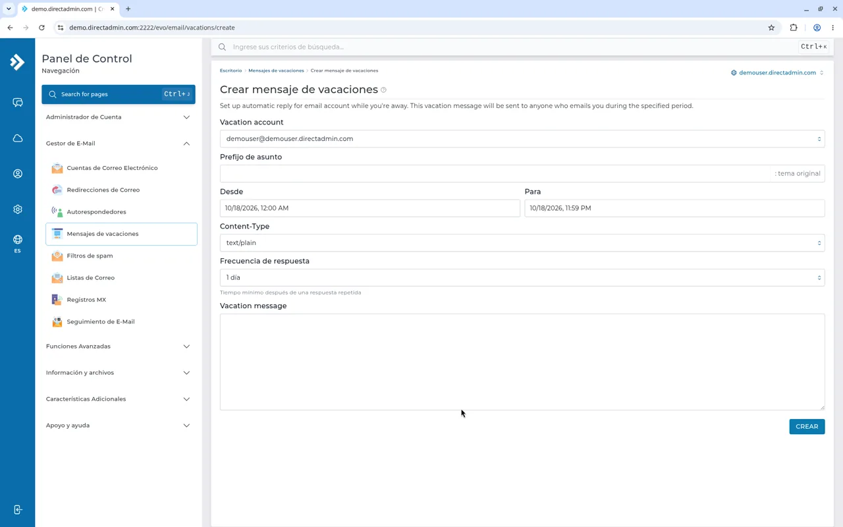This screenshot has height=527, width=843.
Task: Open Filtros de spam
Action: [121, 256]
